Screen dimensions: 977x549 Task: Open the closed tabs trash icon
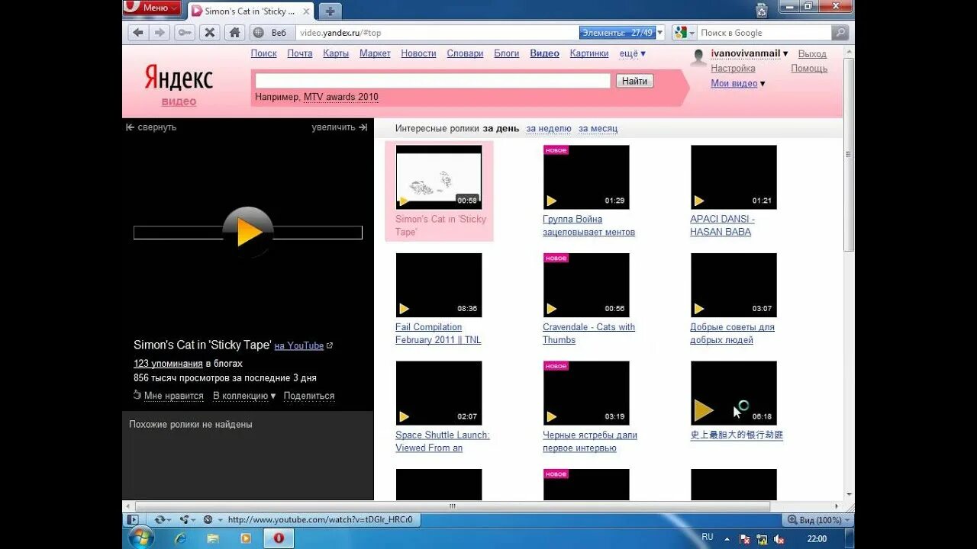(762, 10)
